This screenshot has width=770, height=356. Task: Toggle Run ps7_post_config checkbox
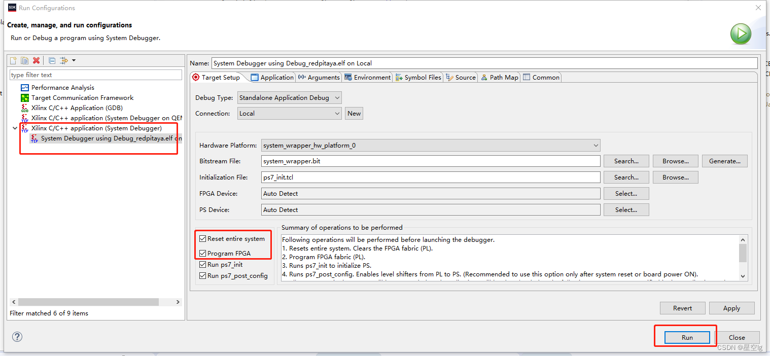tap(203, 275)
